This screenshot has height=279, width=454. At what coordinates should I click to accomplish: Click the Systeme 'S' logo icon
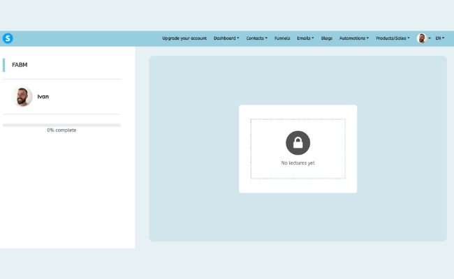(x=8, y=38)
